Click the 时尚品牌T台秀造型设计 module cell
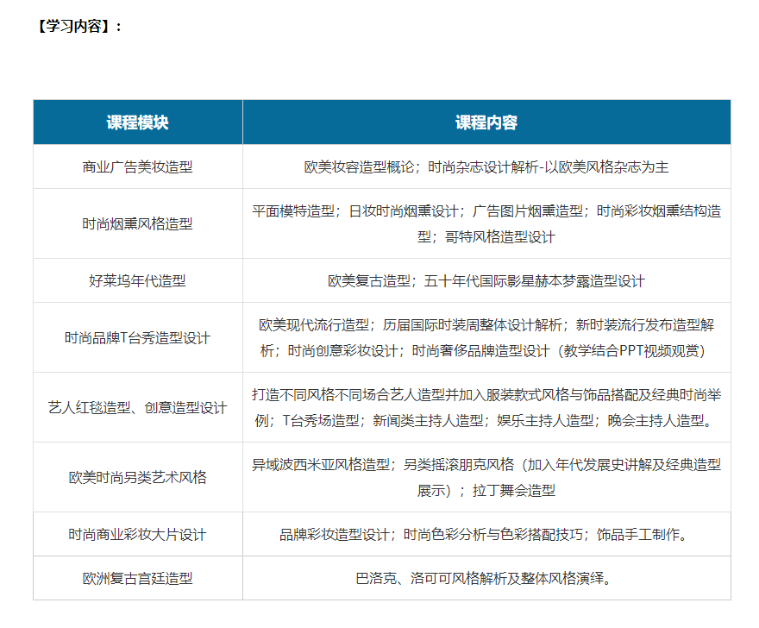Viewport: 759px width, 628px height. [x=138, y=337]
